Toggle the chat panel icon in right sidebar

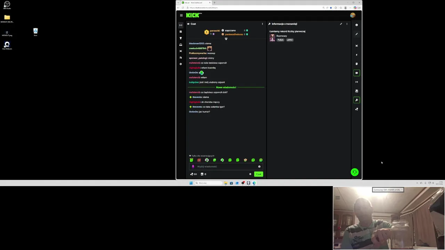[356, 73]
